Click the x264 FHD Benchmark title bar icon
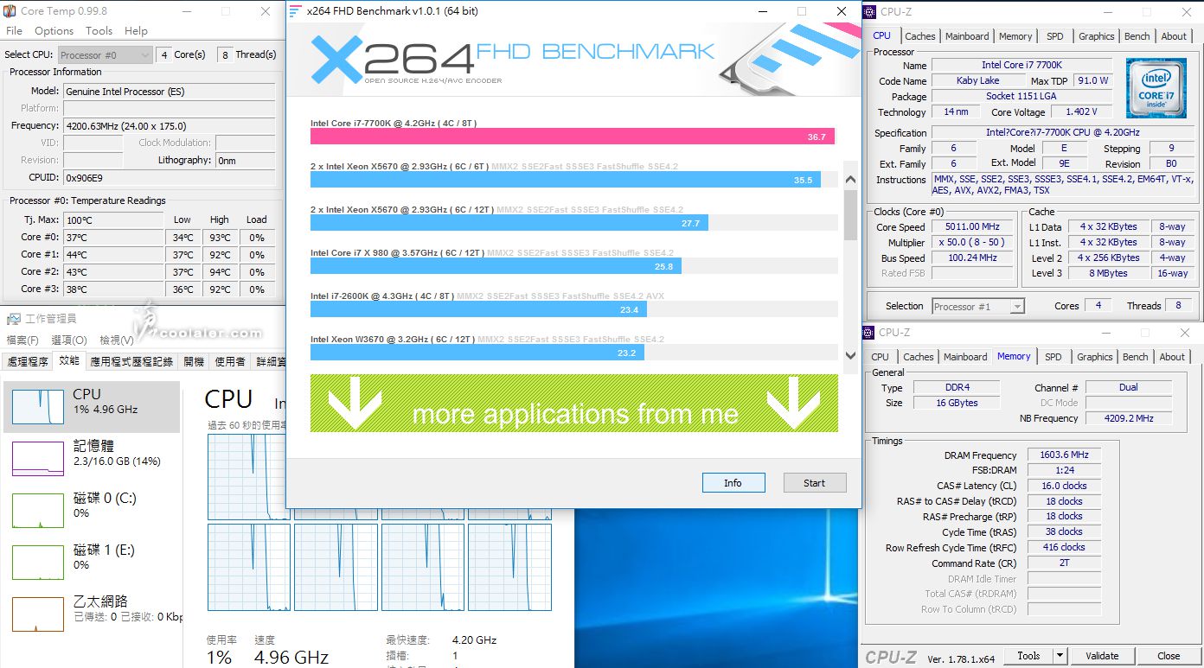The height and width of the screenshot is (668, 1204). click(296, 11)
